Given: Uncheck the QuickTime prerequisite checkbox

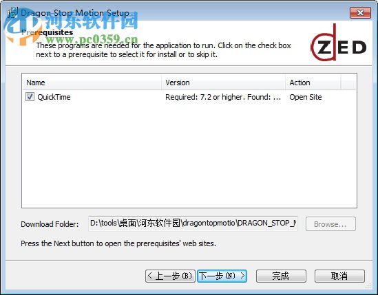Looking at the screenshot, I should click(30, 97).
